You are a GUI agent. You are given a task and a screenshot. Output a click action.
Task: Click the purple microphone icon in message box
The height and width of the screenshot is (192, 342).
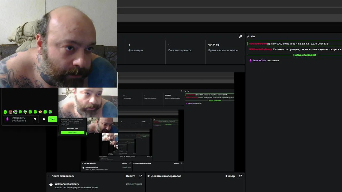tap(7, 119)
